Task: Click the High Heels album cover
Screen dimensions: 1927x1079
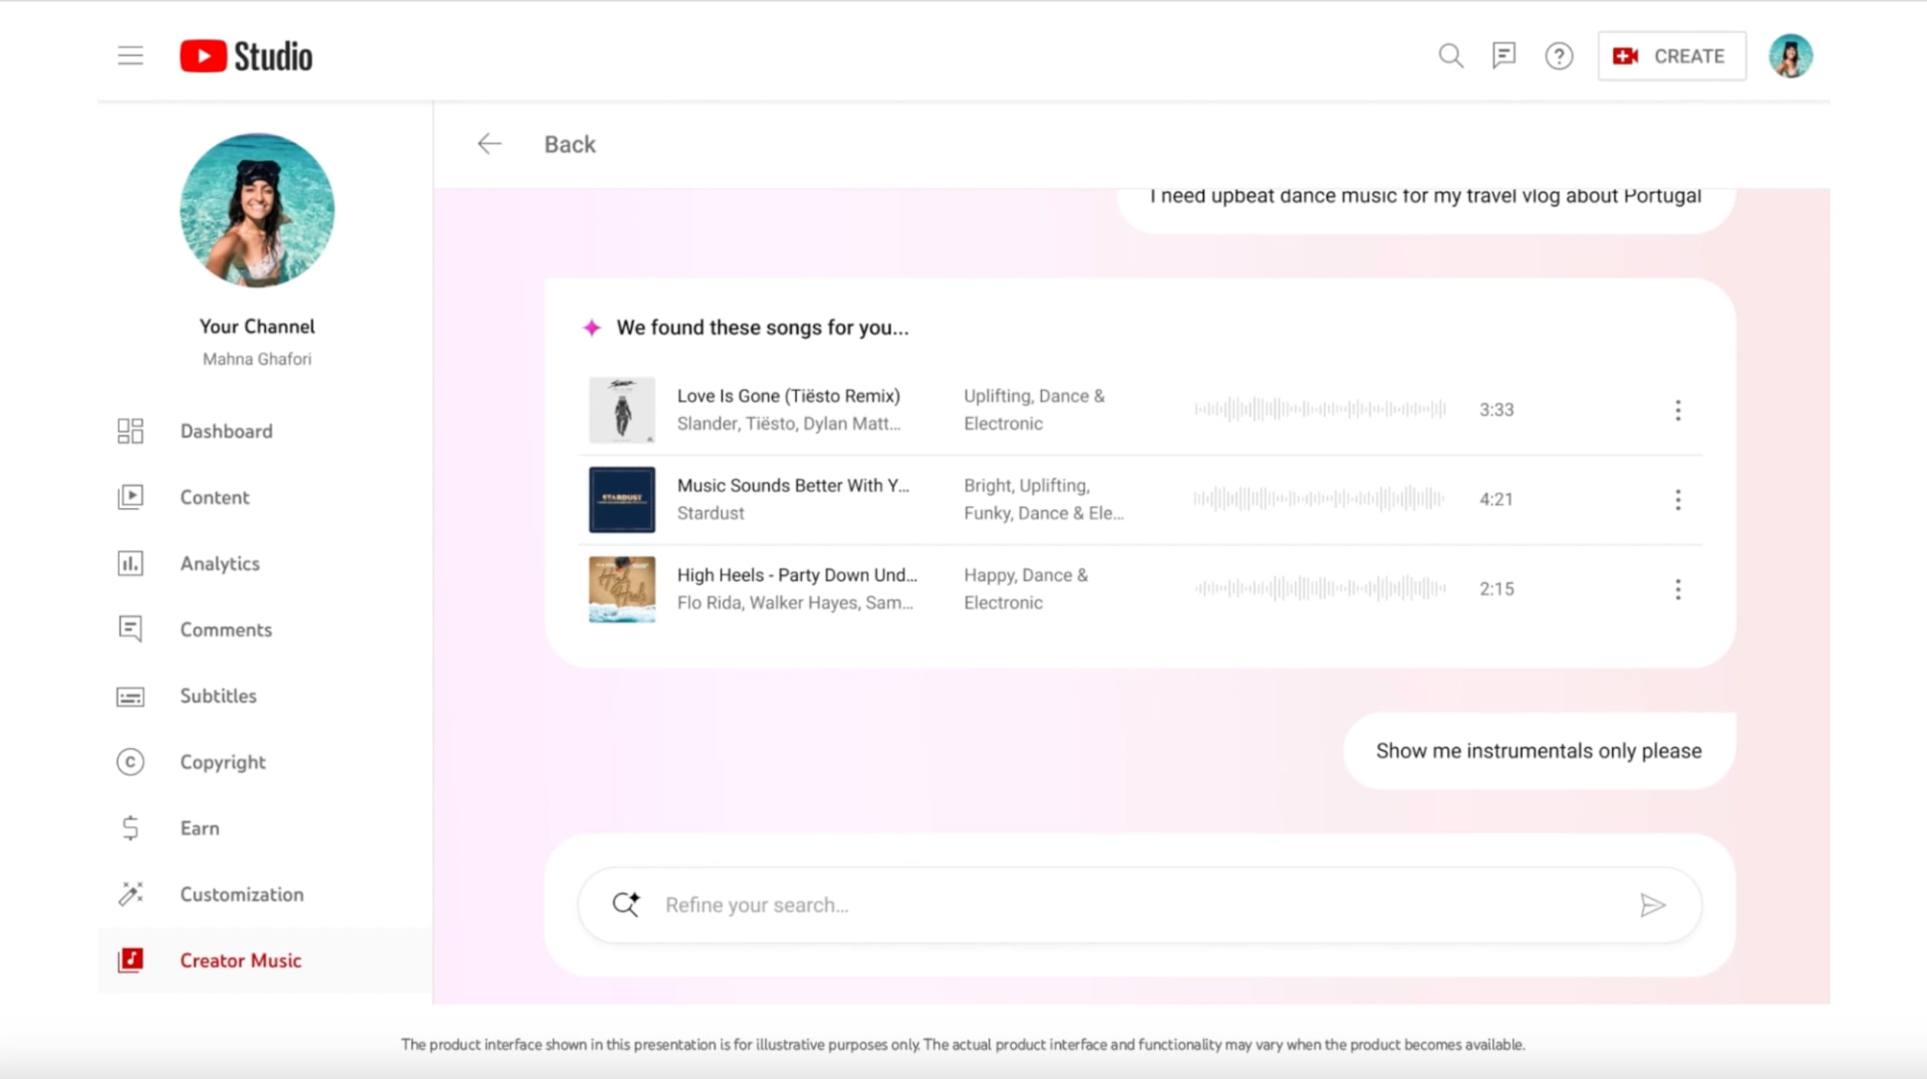Action: (622, 589)
